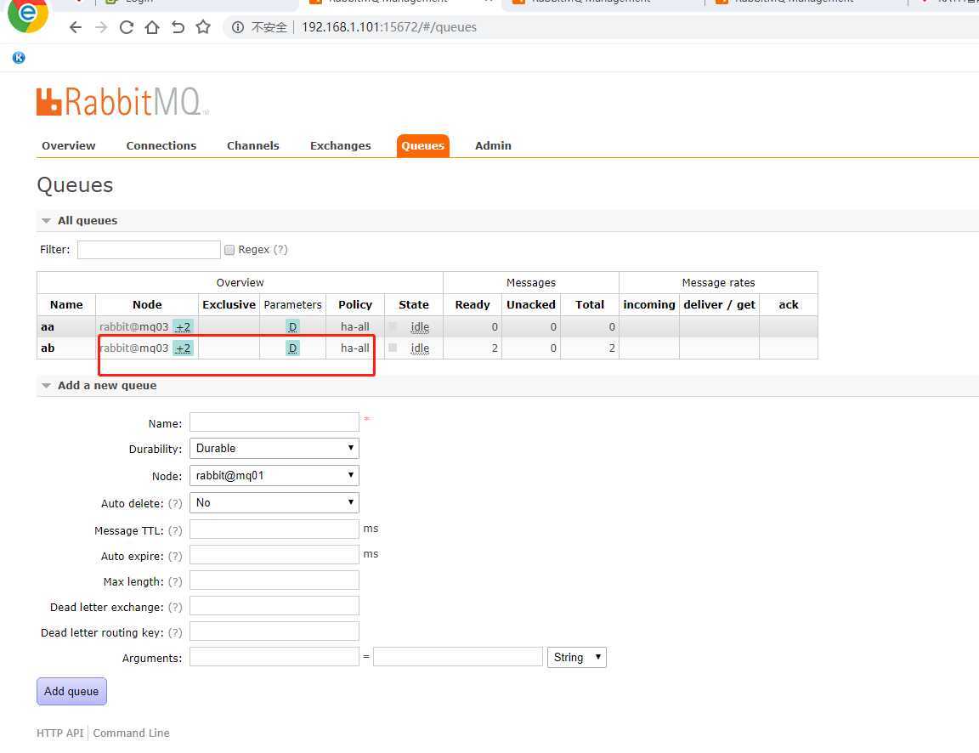979x753 pixels.
Task: Click the +2 mirror badge in row ab
Action: pos(183,348)
